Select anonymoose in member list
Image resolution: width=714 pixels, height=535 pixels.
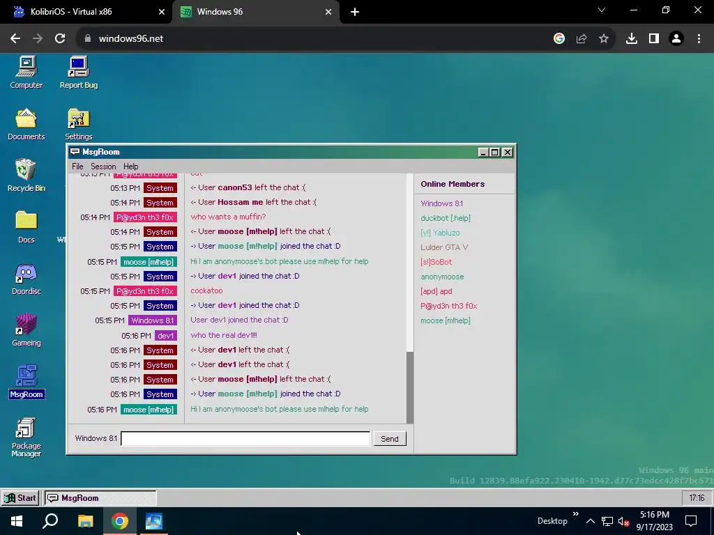pyautogui.click(x=442, y=277)
